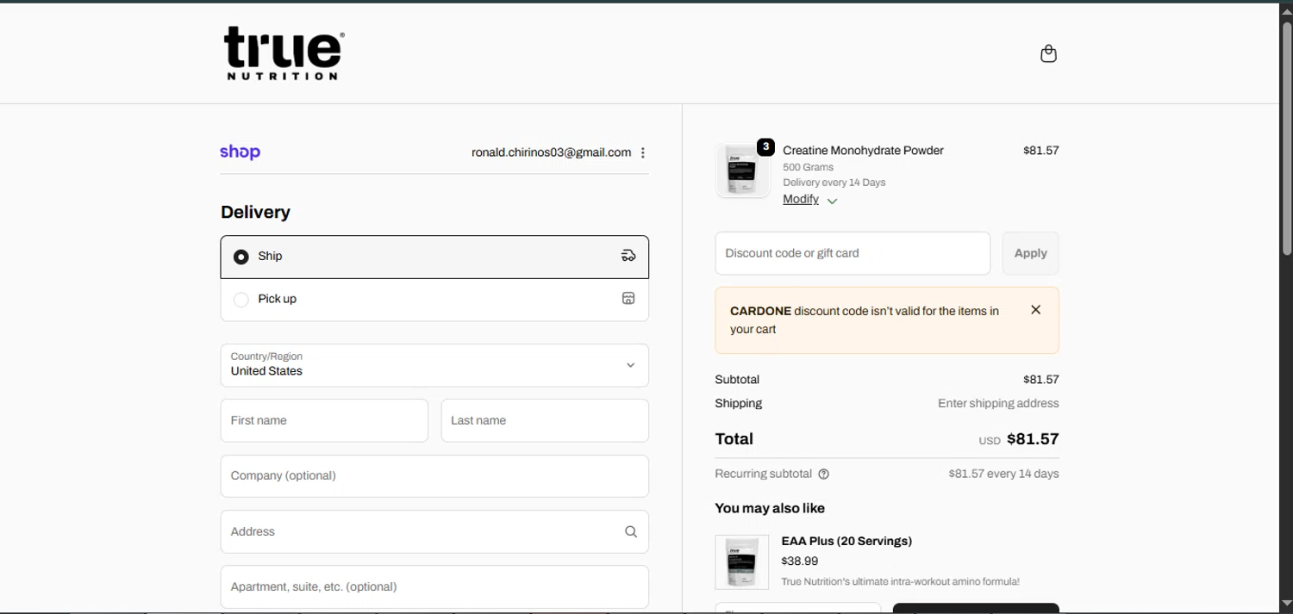Screen dimensions: 1293x614
Task: Open the shopping bag cart icon
Action: click(x=1048, y=54)
